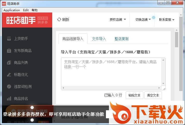
Task: Expand the 授权店铺 dropdown
Action: 118,19
